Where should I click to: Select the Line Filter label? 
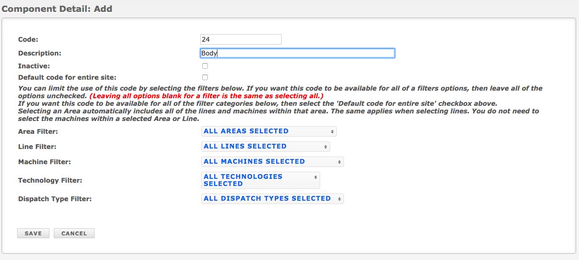[x=37, y=147]
